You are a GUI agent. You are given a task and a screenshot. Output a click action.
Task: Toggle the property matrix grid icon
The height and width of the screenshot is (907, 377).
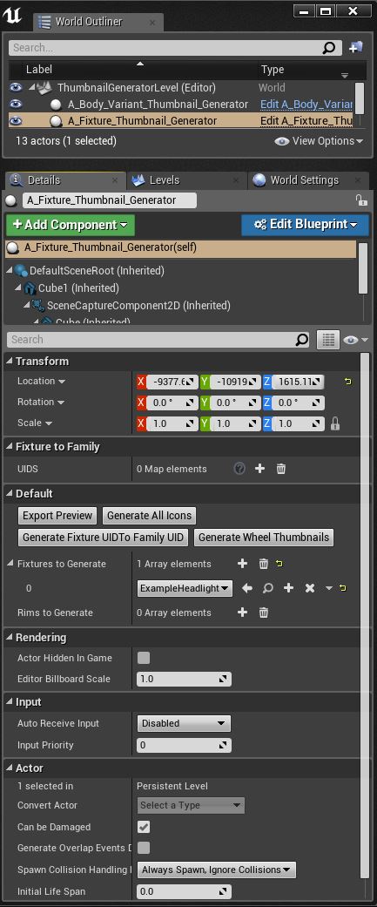click(x=328, y=340)
